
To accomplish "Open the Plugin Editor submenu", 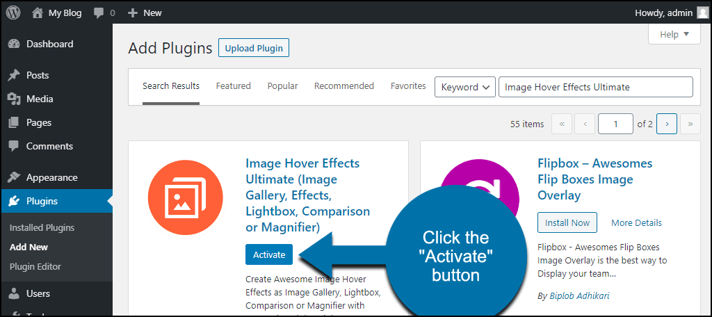I will [x=35, y=266].
